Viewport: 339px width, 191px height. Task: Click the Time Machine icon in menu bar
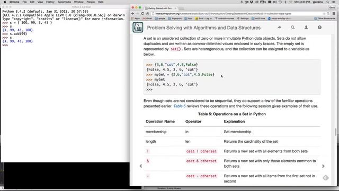280,2
